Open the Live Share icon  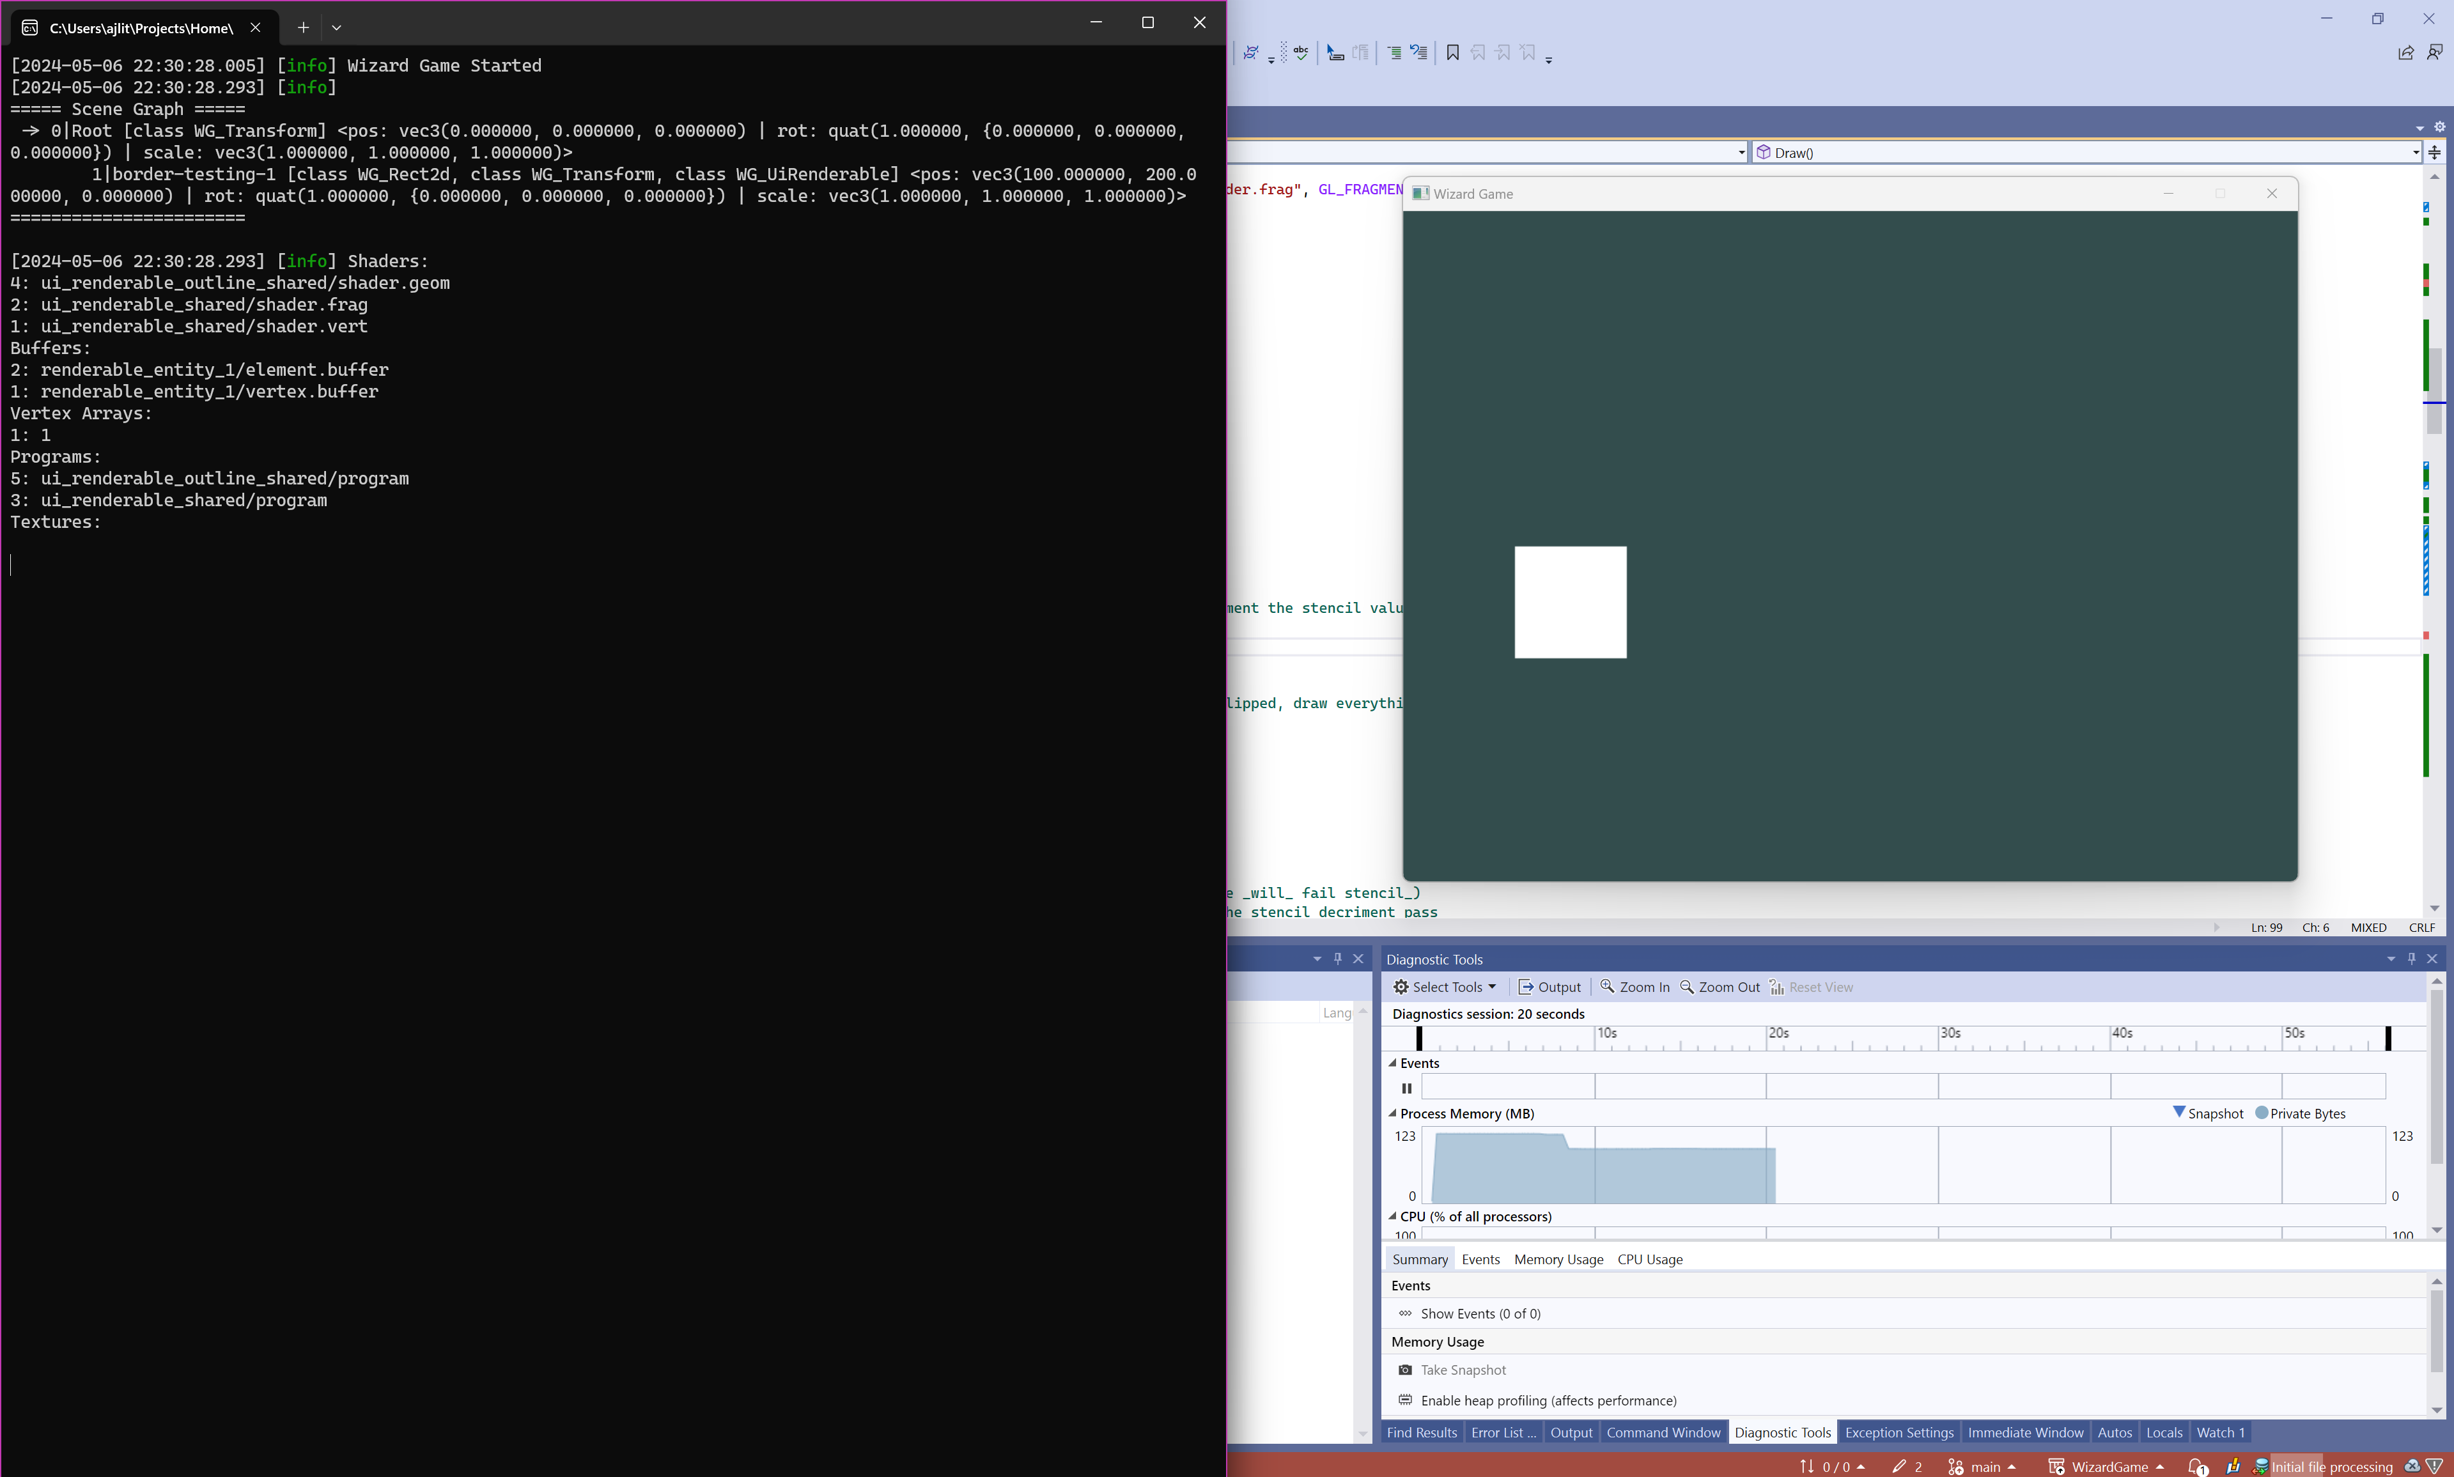coord(2405,53)
